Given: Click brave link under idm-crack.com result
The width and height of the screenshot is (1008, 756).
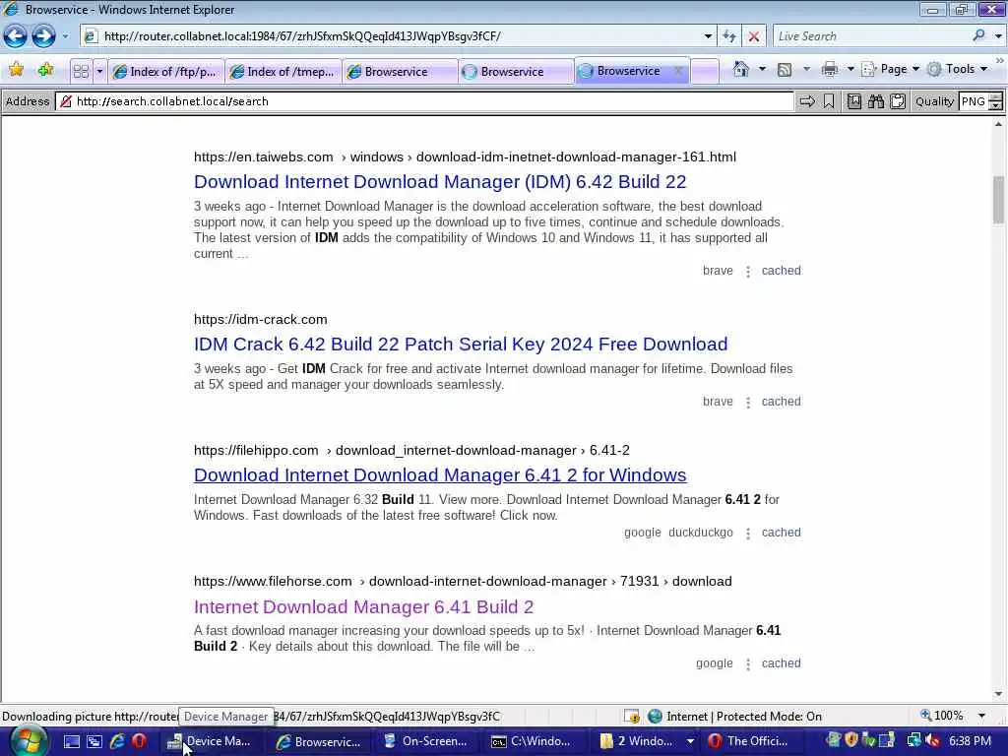Looking at the screenshot, I should (x=718, y=402).
